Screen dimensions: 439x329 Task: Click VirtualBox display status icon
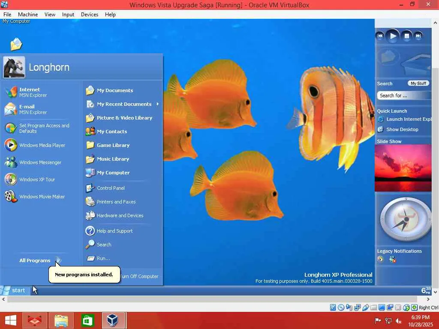tap(382, 308)
